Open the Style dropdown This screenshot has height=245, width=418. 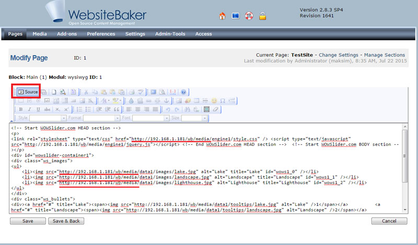pyautogui.click(x=48, y=118)
